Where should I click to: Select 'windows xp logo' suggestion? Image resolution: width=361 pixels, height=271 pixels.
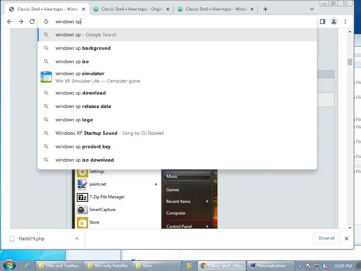tap(177, 120)
